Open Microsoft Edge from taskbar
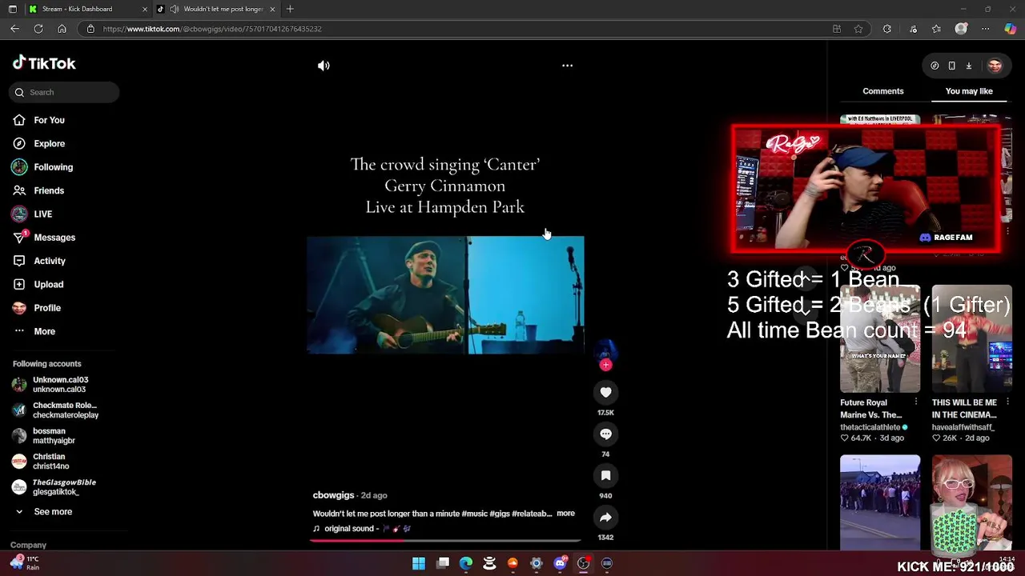This screenshot has width=1025, height=576. tap(466, 563)
